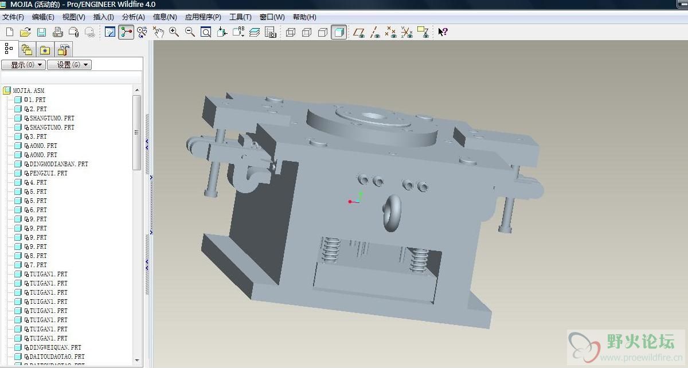Repaint the screen with the redraw icon

(x=110, y=32)
